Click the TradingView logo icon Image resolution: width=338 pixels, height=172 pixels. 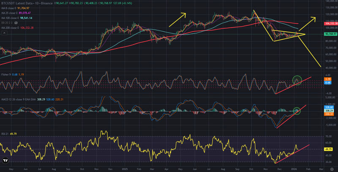click(5, 161)
